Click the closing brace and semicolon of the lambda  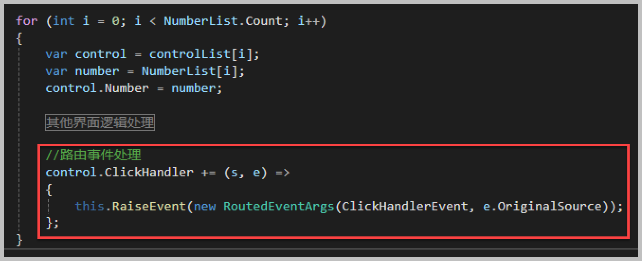52,223
